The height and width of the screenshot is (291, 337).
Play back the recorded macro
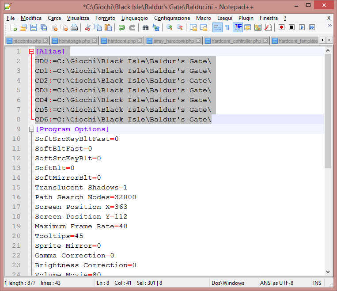(302, 27)
